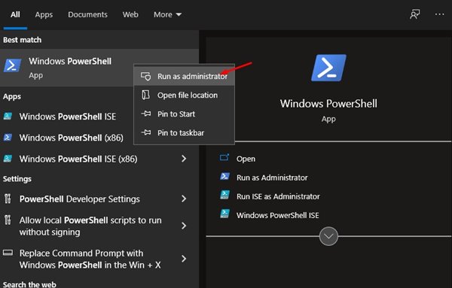
Task: Click the Run ISE as Administrator icon
Action: (x=224, y=196)
